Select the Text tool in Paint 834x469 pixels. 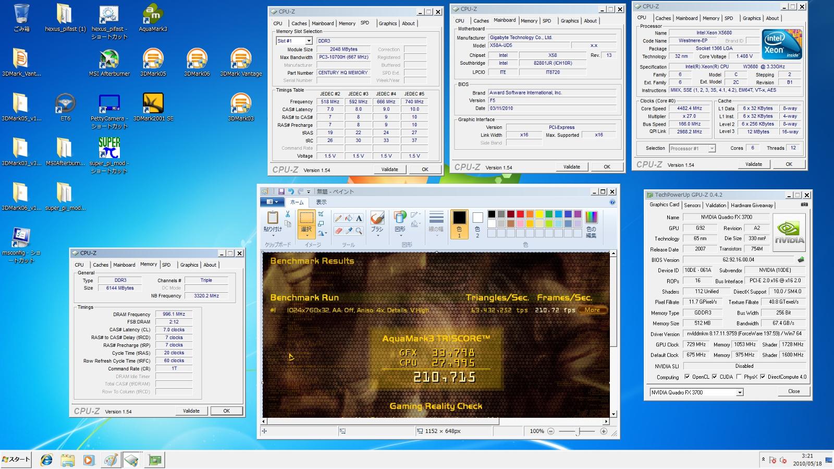click(x=359, y=218)
